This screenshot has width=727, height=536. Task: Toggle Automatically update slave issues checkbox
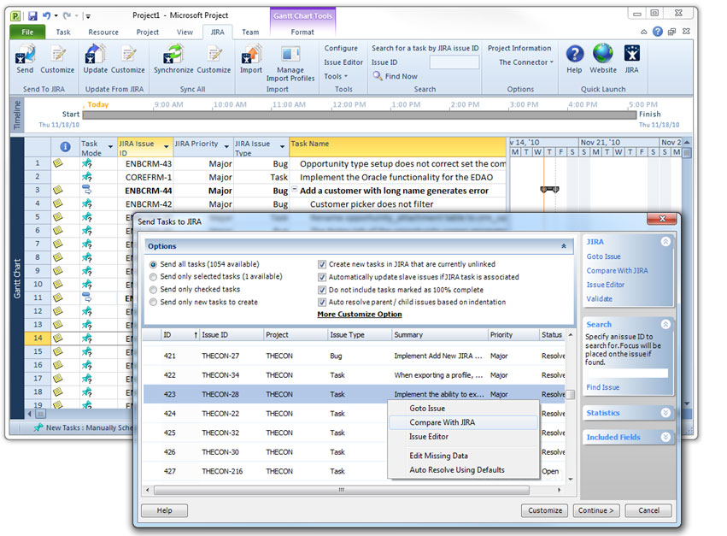coord(322,277)
